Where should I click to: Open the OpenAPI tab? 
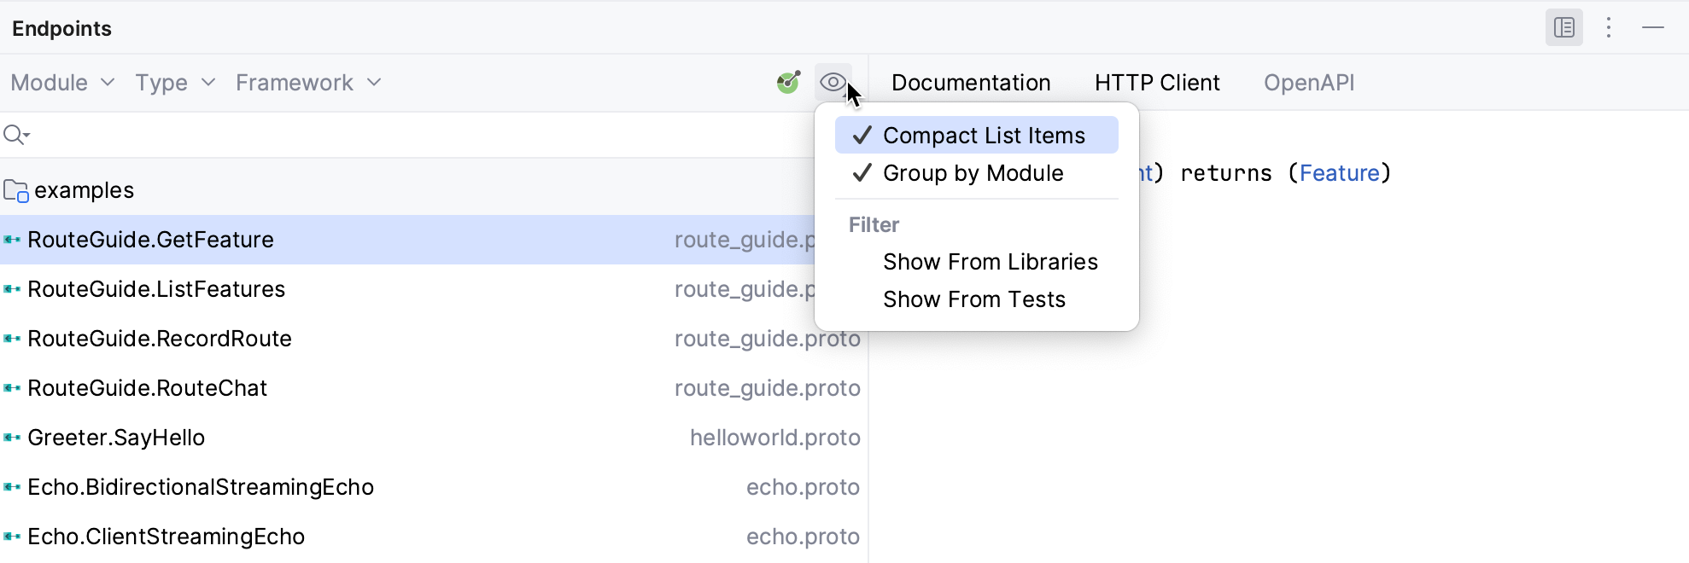[1309, 83]
